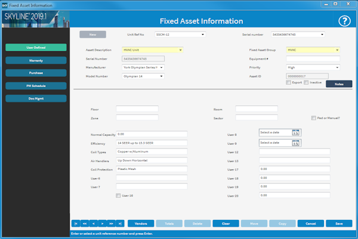Go to previous record single-left arrow
The width and height of the screenshot is (358, 239).
click(94, 224)
